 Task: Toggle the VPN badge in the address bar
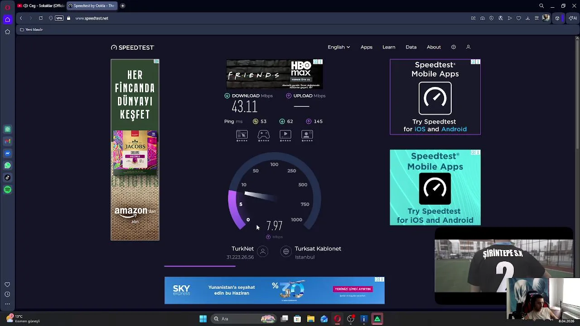[x=59, y=18]
